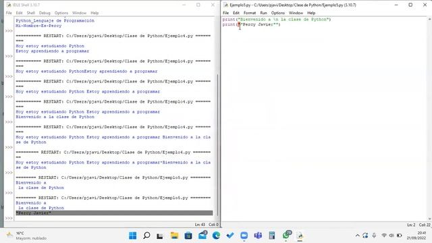Click the sync status tray icon
Viewport: 432px width, 243px height.
tap(365, 236)
